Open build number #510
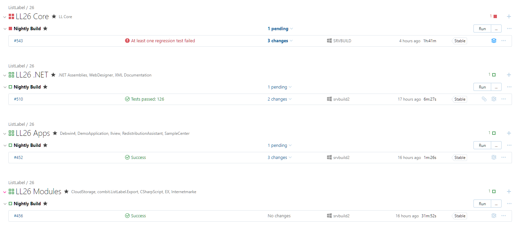The height and width of the screenshot is (225, 518). [18, 99]
